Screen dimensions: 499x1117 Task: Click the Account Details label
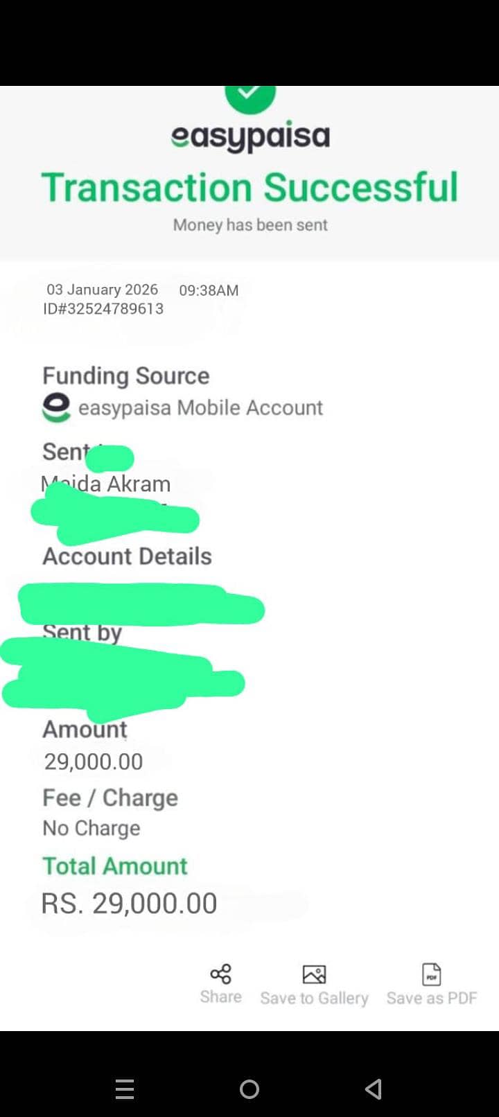(x=127, y=556)
